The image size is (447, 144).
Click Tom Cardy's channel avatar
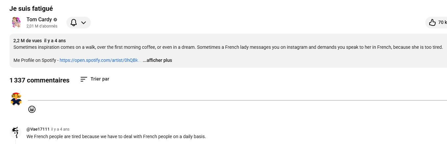(x=16, y=23)
